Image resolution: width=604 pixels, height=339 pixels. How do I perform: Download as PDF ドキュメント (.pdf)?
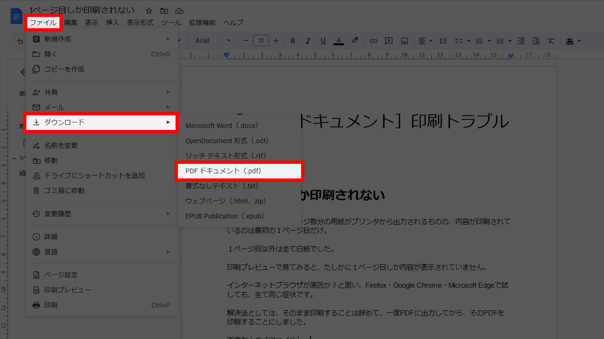[x=239, y=171]
